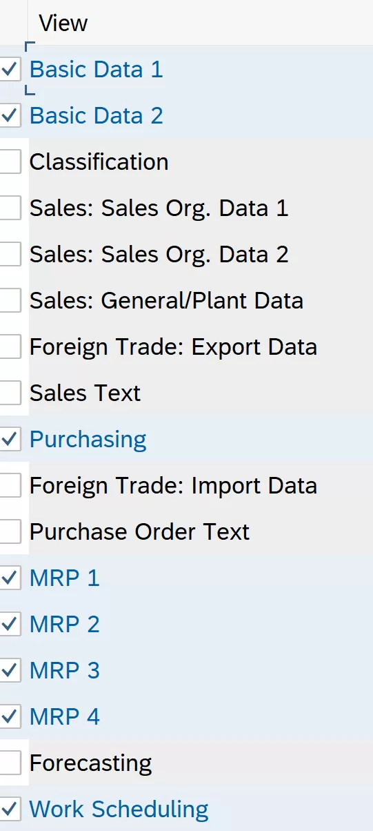Uncheck the Basic Data 1 checkbox
The width and height of the screenshot is (373, 831).
[x=10, y=69]
